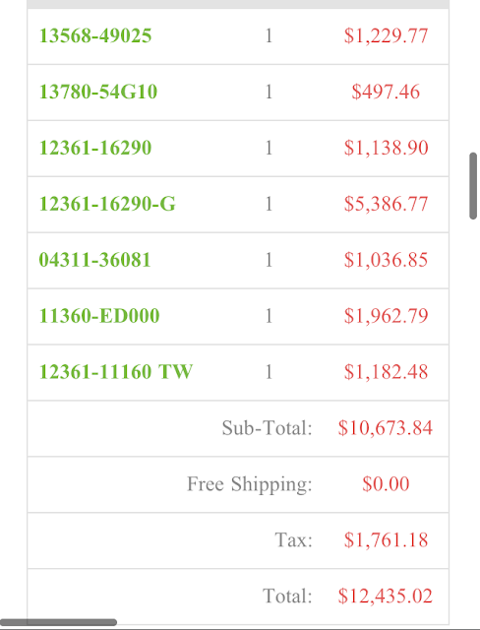The image size is (480, 630).
Task: Click the Free Shipping label
Action: (249, 484)
